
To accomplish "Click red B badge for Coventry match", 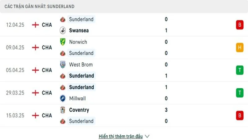I will tap(240, 115).
